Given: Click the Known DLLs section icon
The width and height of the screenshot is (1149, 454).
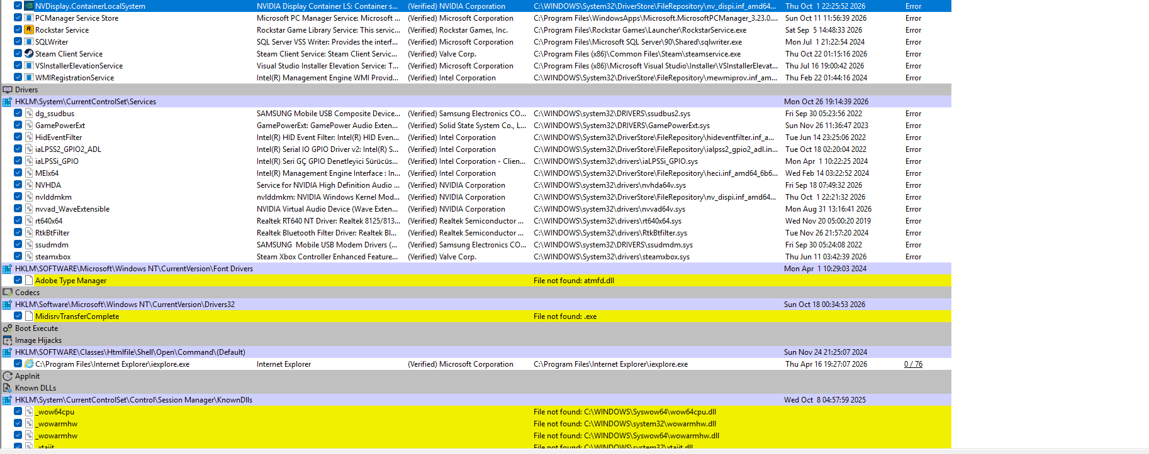Looking at the screenshot, I should click(x=8, y=388).
